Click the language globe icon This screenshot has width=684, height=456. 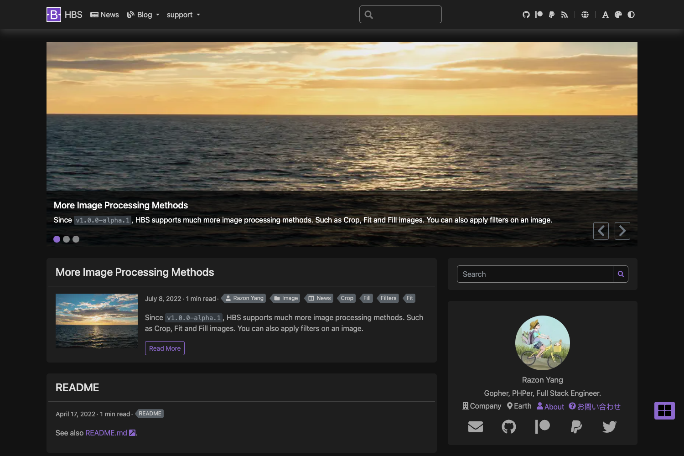click(585, 14)
